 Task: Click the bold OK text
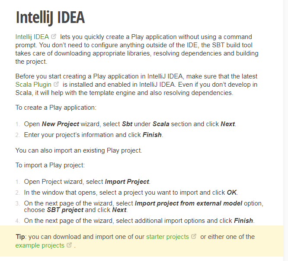[x=232, y=192]
